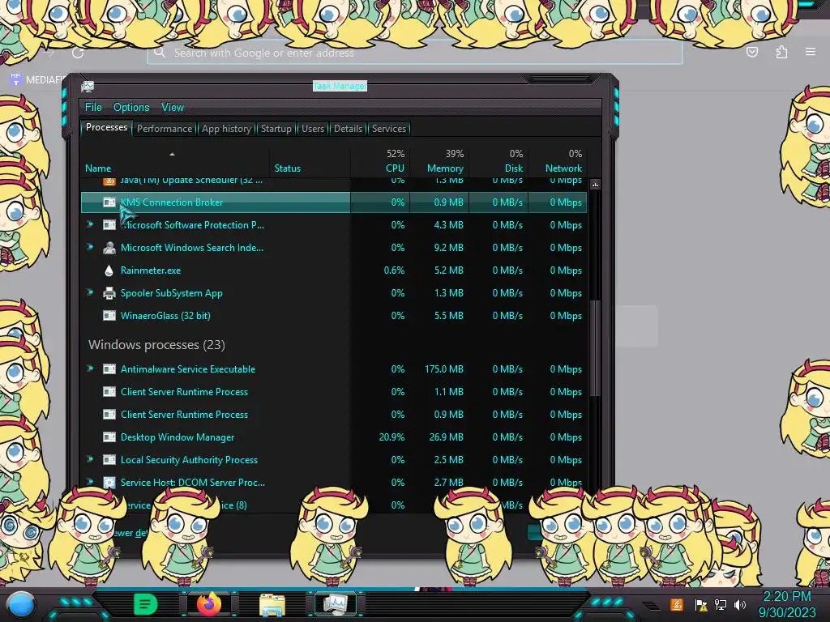
Task: Click the 0.6% CPU value for Rainmeter
Action: [x=395, y=271]
